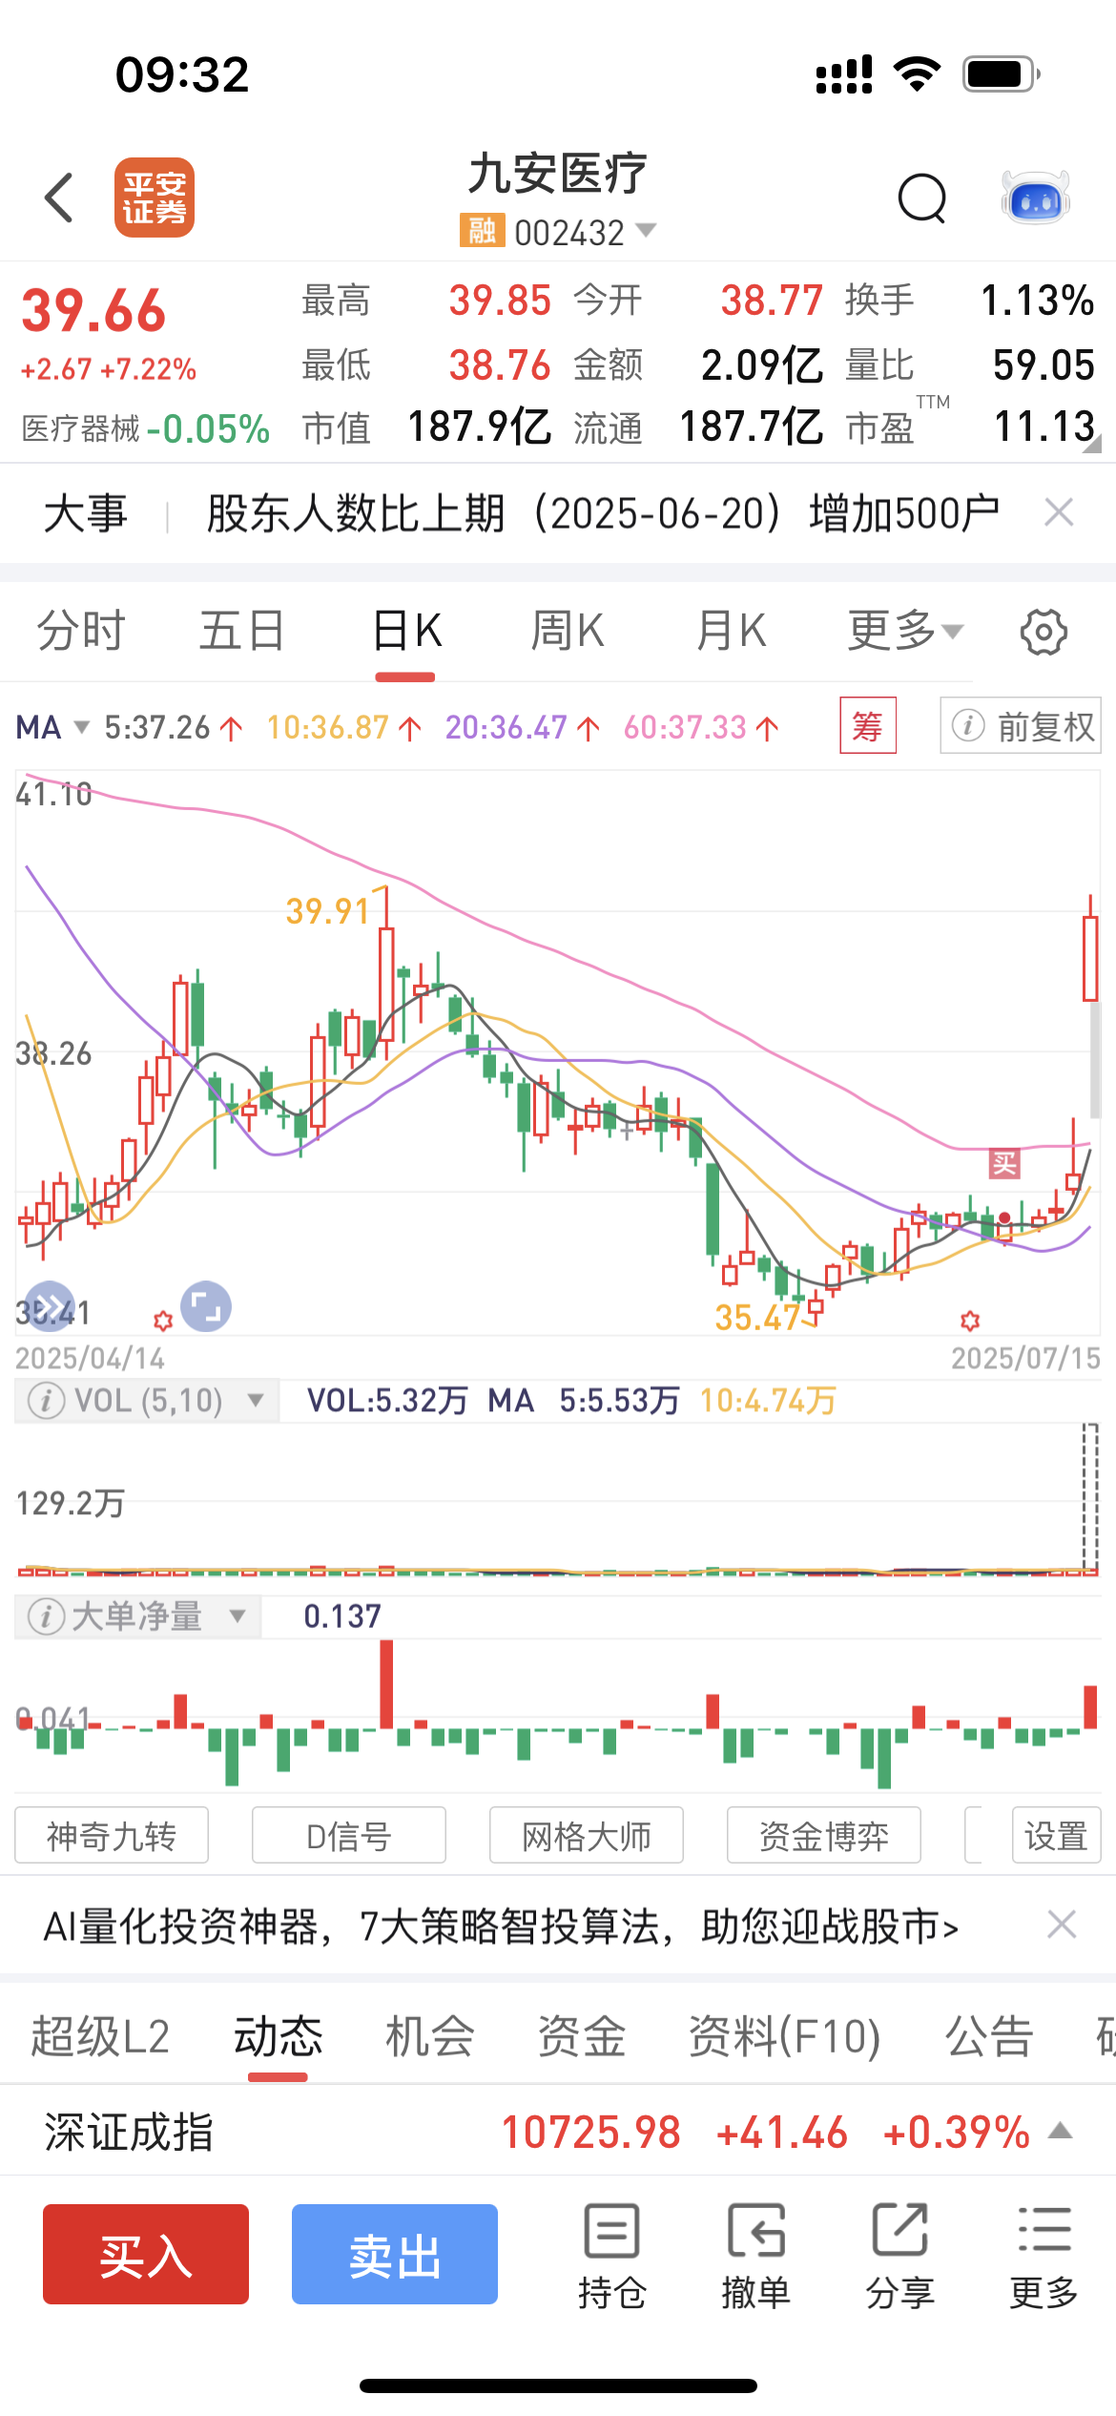Open 撤单 cancel order icon
The height and width of the screenshot is (2416, 1116).
click(756, 2256)
